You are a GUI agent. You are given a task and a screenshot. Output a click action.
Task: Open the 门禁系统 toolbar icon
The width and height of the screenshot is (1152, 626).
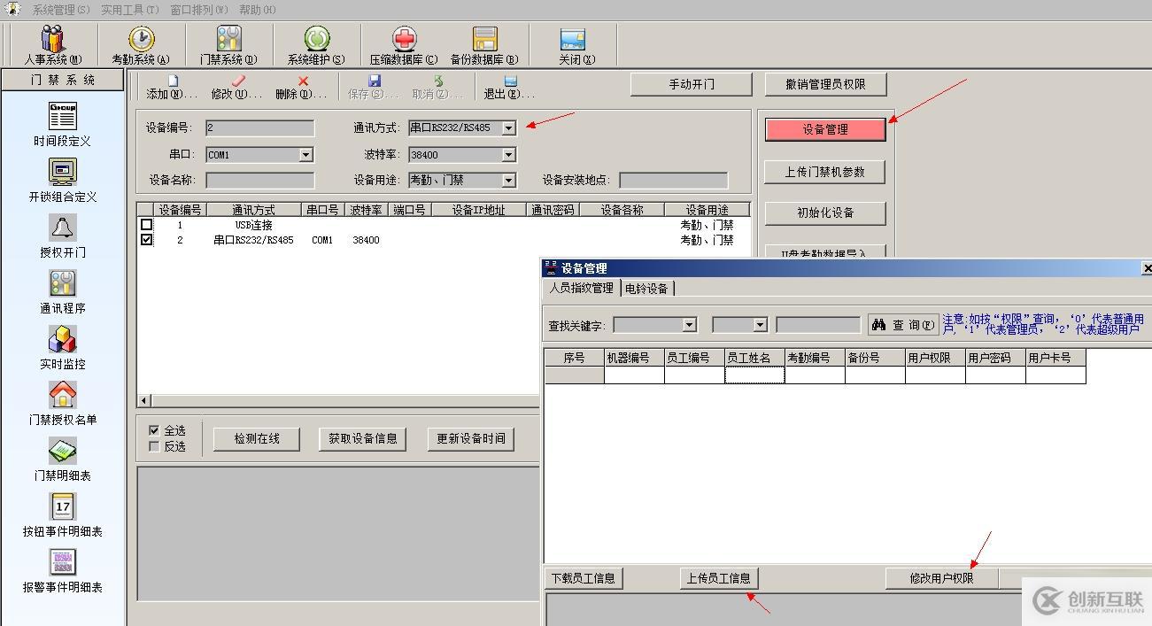(228, 39)
